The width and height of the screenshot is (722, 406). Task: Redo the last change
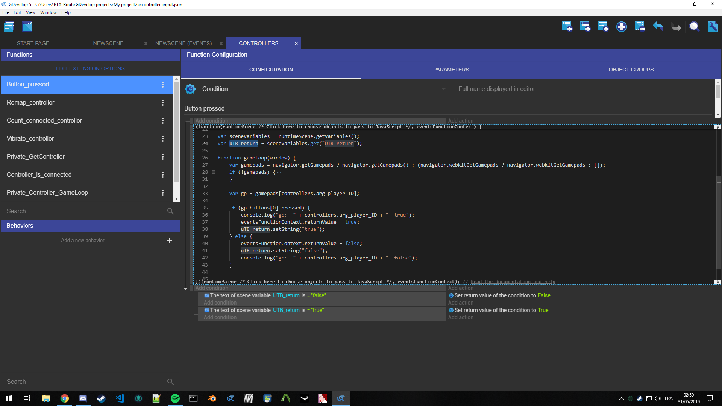676,27
